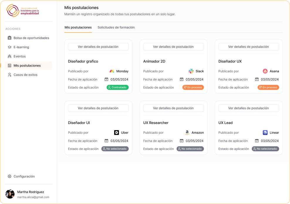View details of UX Lead application

pos(249,108)
